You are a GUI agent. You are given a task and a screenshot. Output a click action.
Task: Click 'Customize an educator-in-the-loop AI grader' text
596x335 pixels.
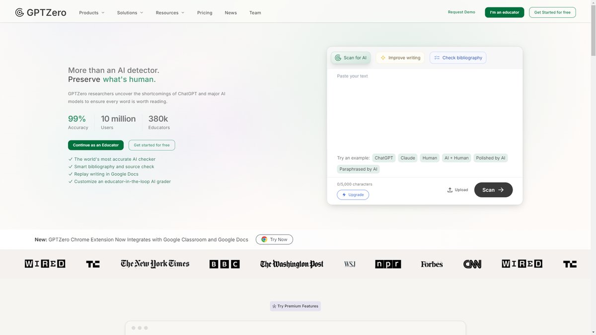(x=123, y=182)
